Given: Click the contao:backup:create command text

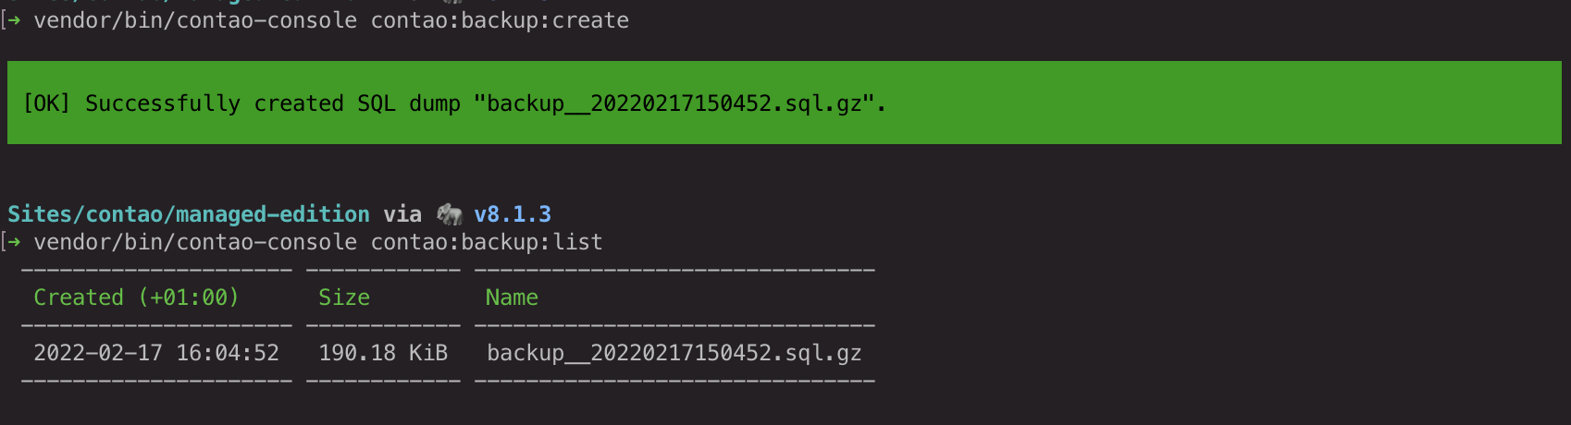Looking at the screenshot, I should (500, 20).
